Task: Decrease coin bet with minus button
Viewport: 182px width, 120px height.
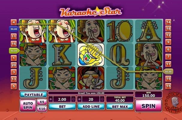Action: pyautogui.click(x=50, y=99)
